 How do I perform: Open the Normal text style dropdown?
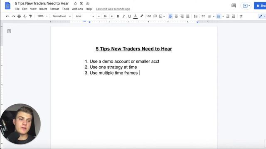(x=62, y=16)
